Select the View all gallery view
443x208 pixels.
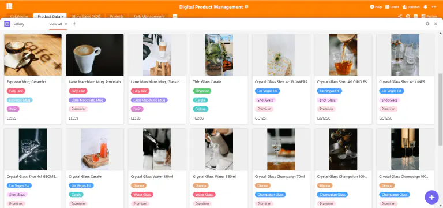tap(55, 24)
